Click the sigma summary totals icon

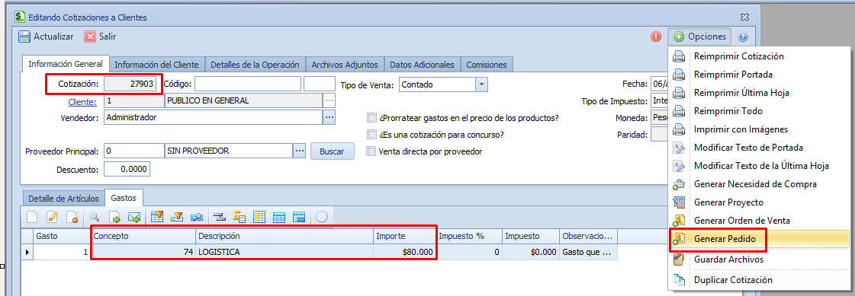pyautogui.click(x=239, y=217)
